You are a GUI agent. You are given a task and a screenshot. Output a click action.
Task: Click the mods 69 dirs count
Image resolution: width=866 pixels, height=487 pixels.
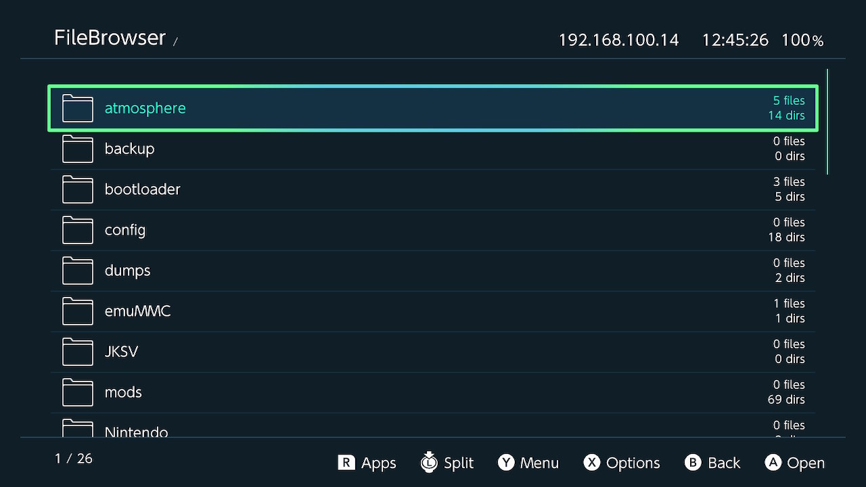[x=786, y=400]
